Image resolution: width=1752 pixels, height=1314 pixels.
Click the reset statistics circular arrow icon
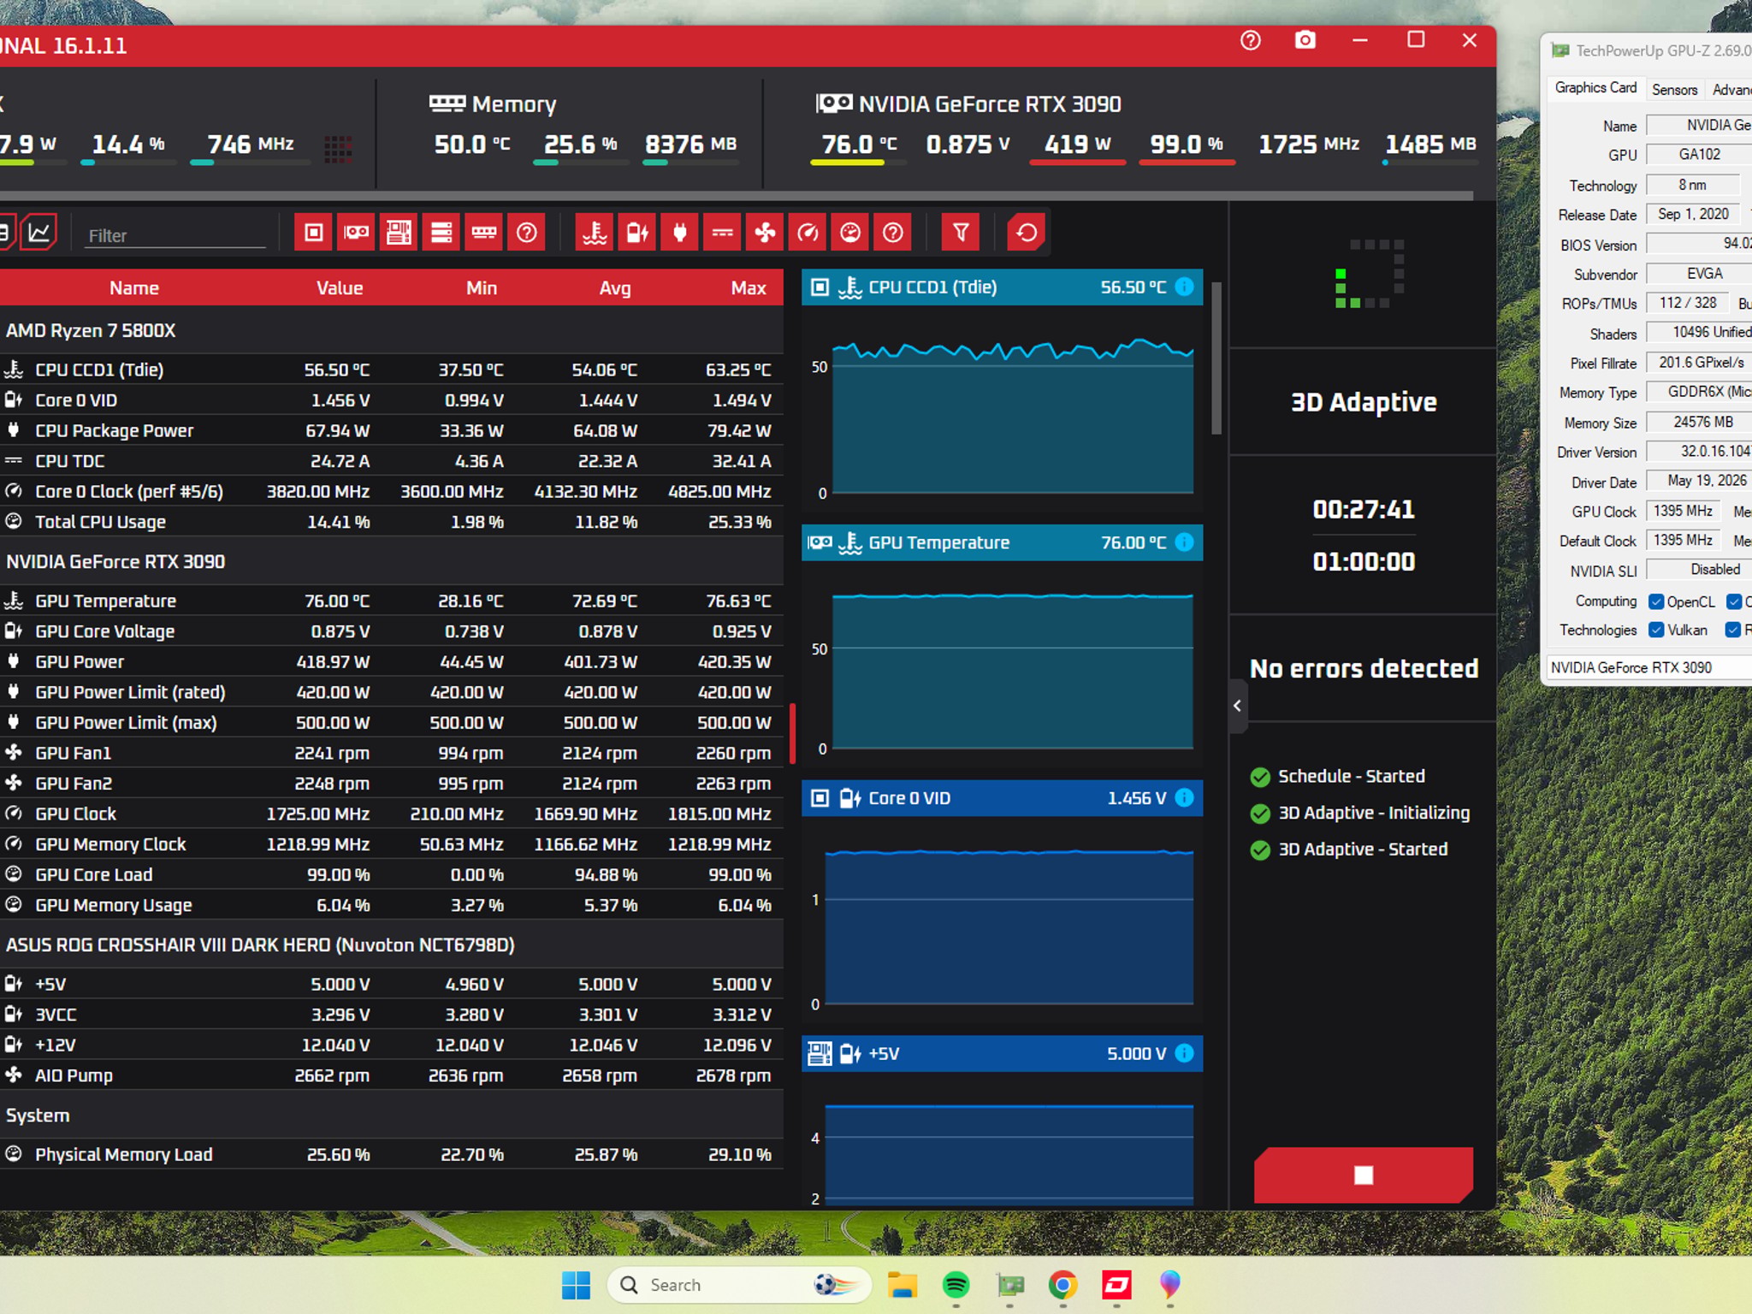[x=1026, y=233]
